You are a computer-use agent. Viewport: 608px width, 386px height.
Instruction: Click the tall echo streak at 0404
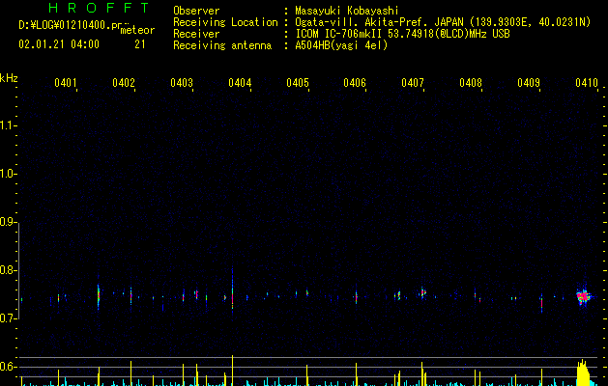point(232,289)
